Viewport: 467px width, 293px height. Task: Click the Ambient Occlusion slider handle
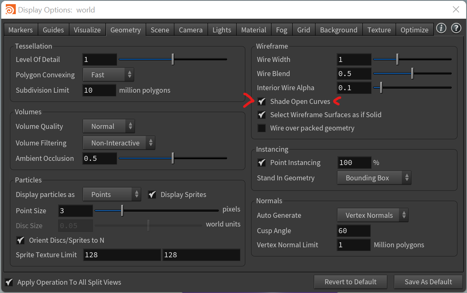(173, 158)
